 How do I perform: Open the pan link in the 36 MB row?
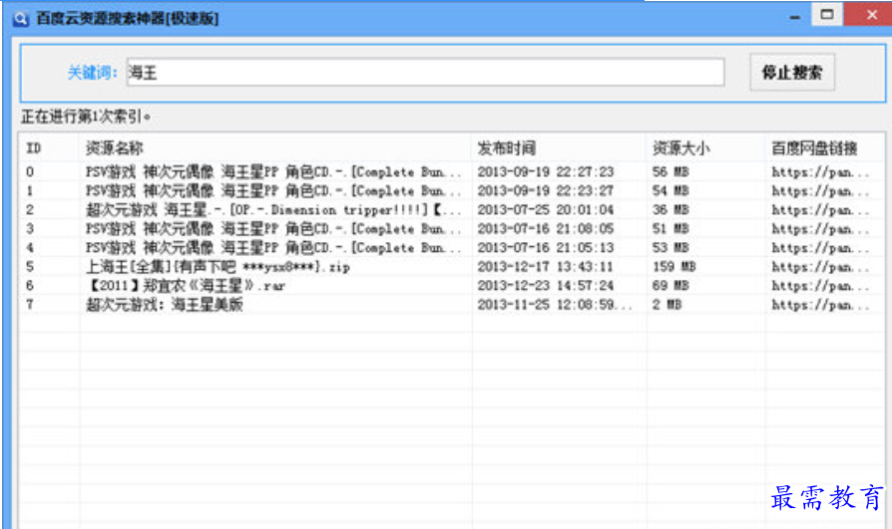(x=820, y=209)
